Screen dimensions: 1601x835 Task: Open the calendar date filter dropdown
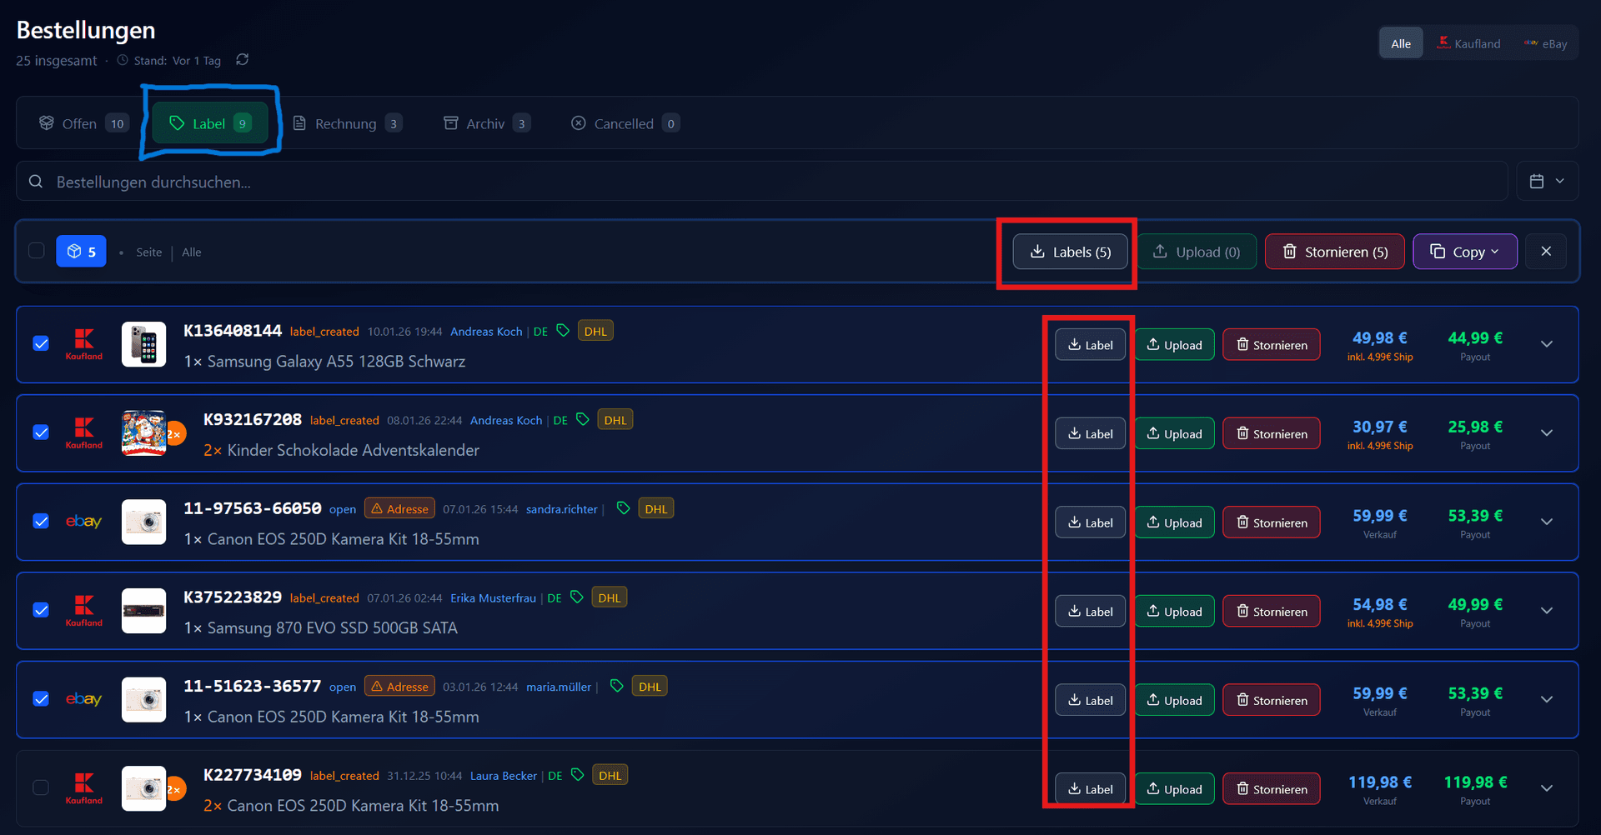(x=1546, y=181)
